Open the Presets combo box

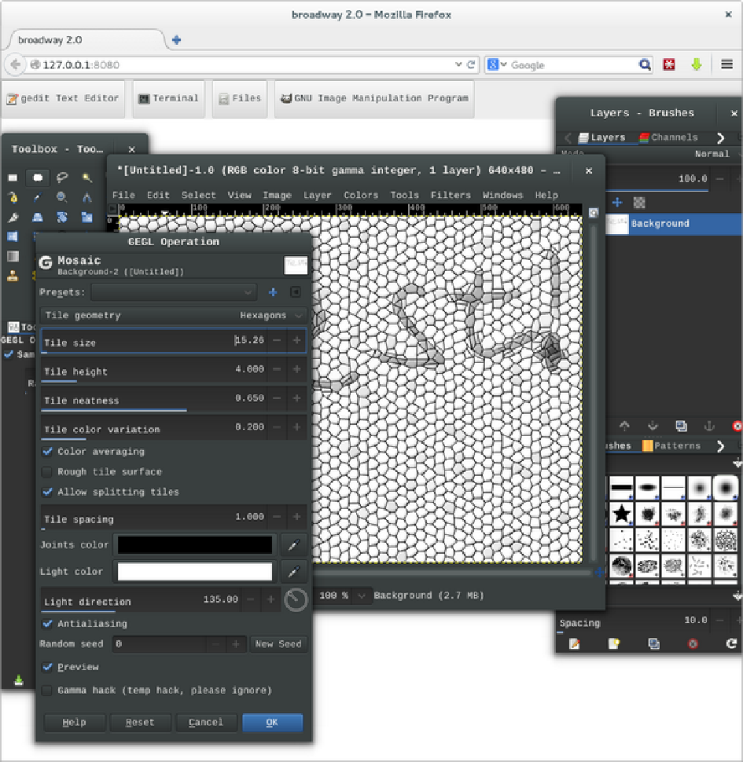point(173,292)
